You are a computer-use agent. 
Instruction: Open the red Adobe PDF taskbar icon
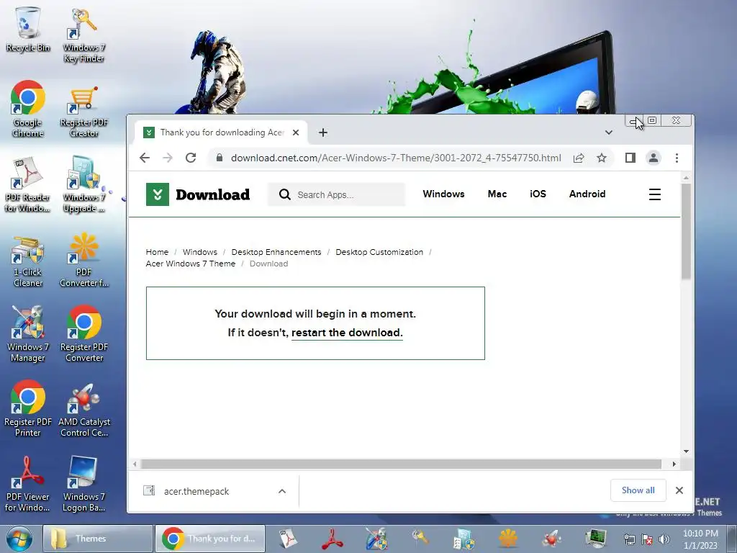[333, 539]
